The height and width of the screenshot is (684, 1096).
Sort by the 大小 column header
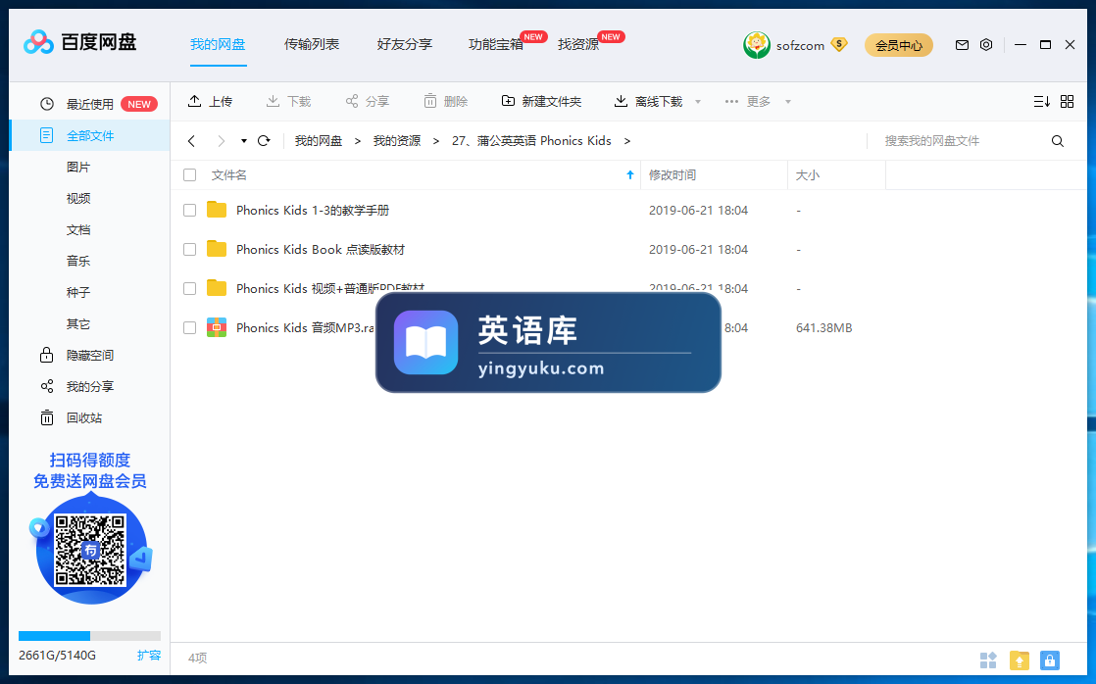[x=836, y=174]
